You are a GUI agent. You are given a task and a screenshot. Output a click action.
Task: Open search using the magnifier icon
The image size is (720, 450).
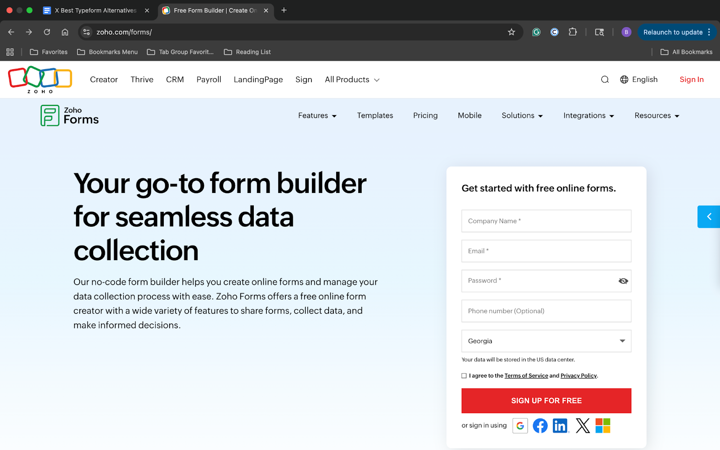(x=604, y=79)
